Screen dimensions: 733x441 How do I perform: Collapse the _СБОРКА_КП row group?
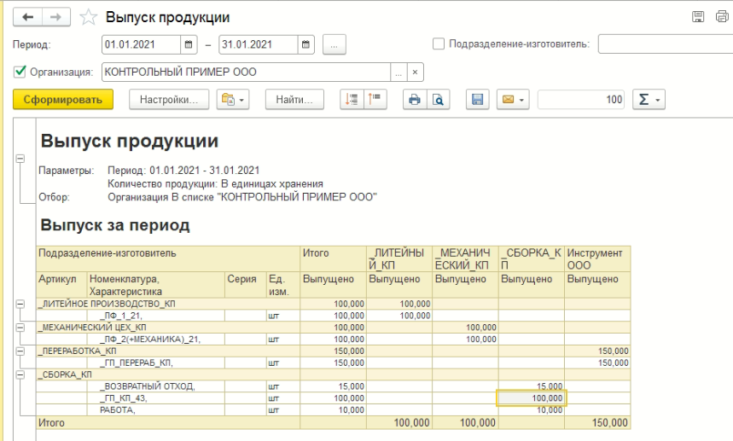point(20,374)
